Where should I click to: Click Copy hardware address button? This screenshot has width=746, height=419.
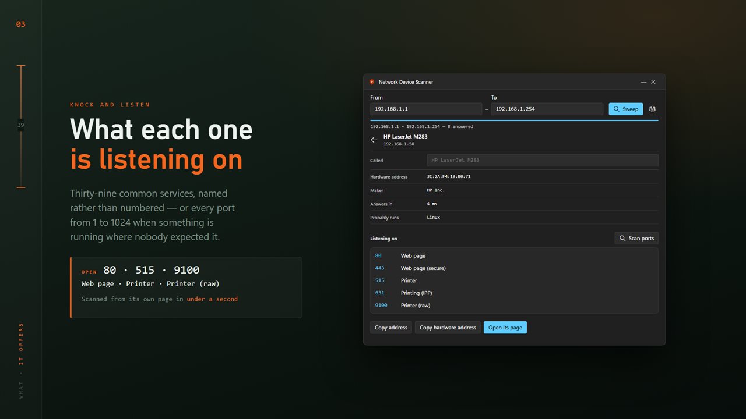[x=448, y=328]
